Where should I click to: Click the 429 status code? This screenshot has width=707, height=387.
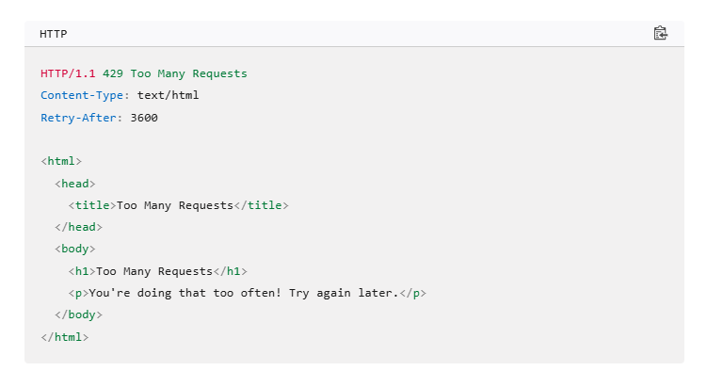click(113, 73)
